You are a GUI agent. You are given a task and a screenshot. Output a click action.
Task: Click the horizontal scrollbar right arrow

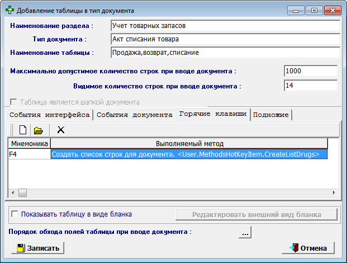(x=335, y=192)
